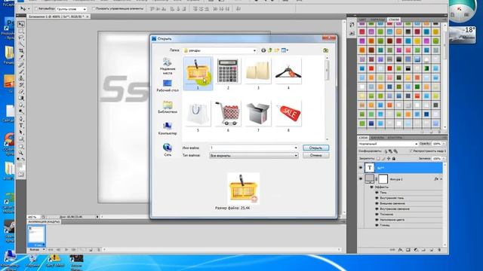Switch to the Layers tab
The height and width of the screenshot is (271, 483).
(363, 138)
